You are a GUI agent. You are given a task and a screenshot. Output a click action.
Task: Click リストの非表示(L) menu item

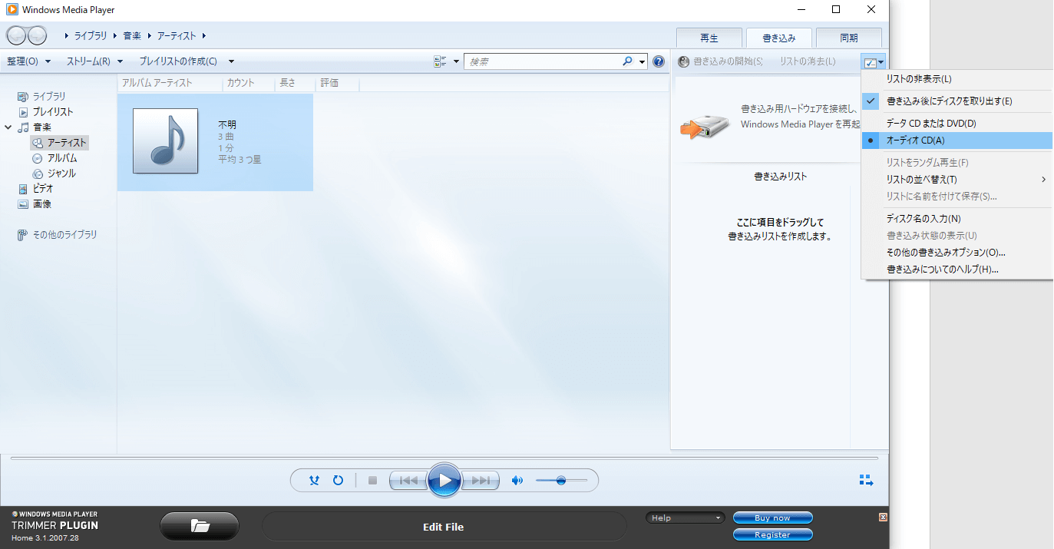pos(957,79)
